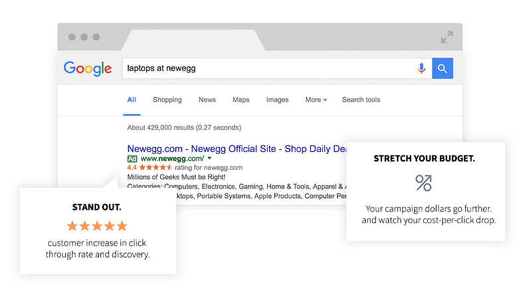Viewport: 531px width, 295px height.
Task: Click the www.newegg.com/ green URL
Action: [173, 159]
